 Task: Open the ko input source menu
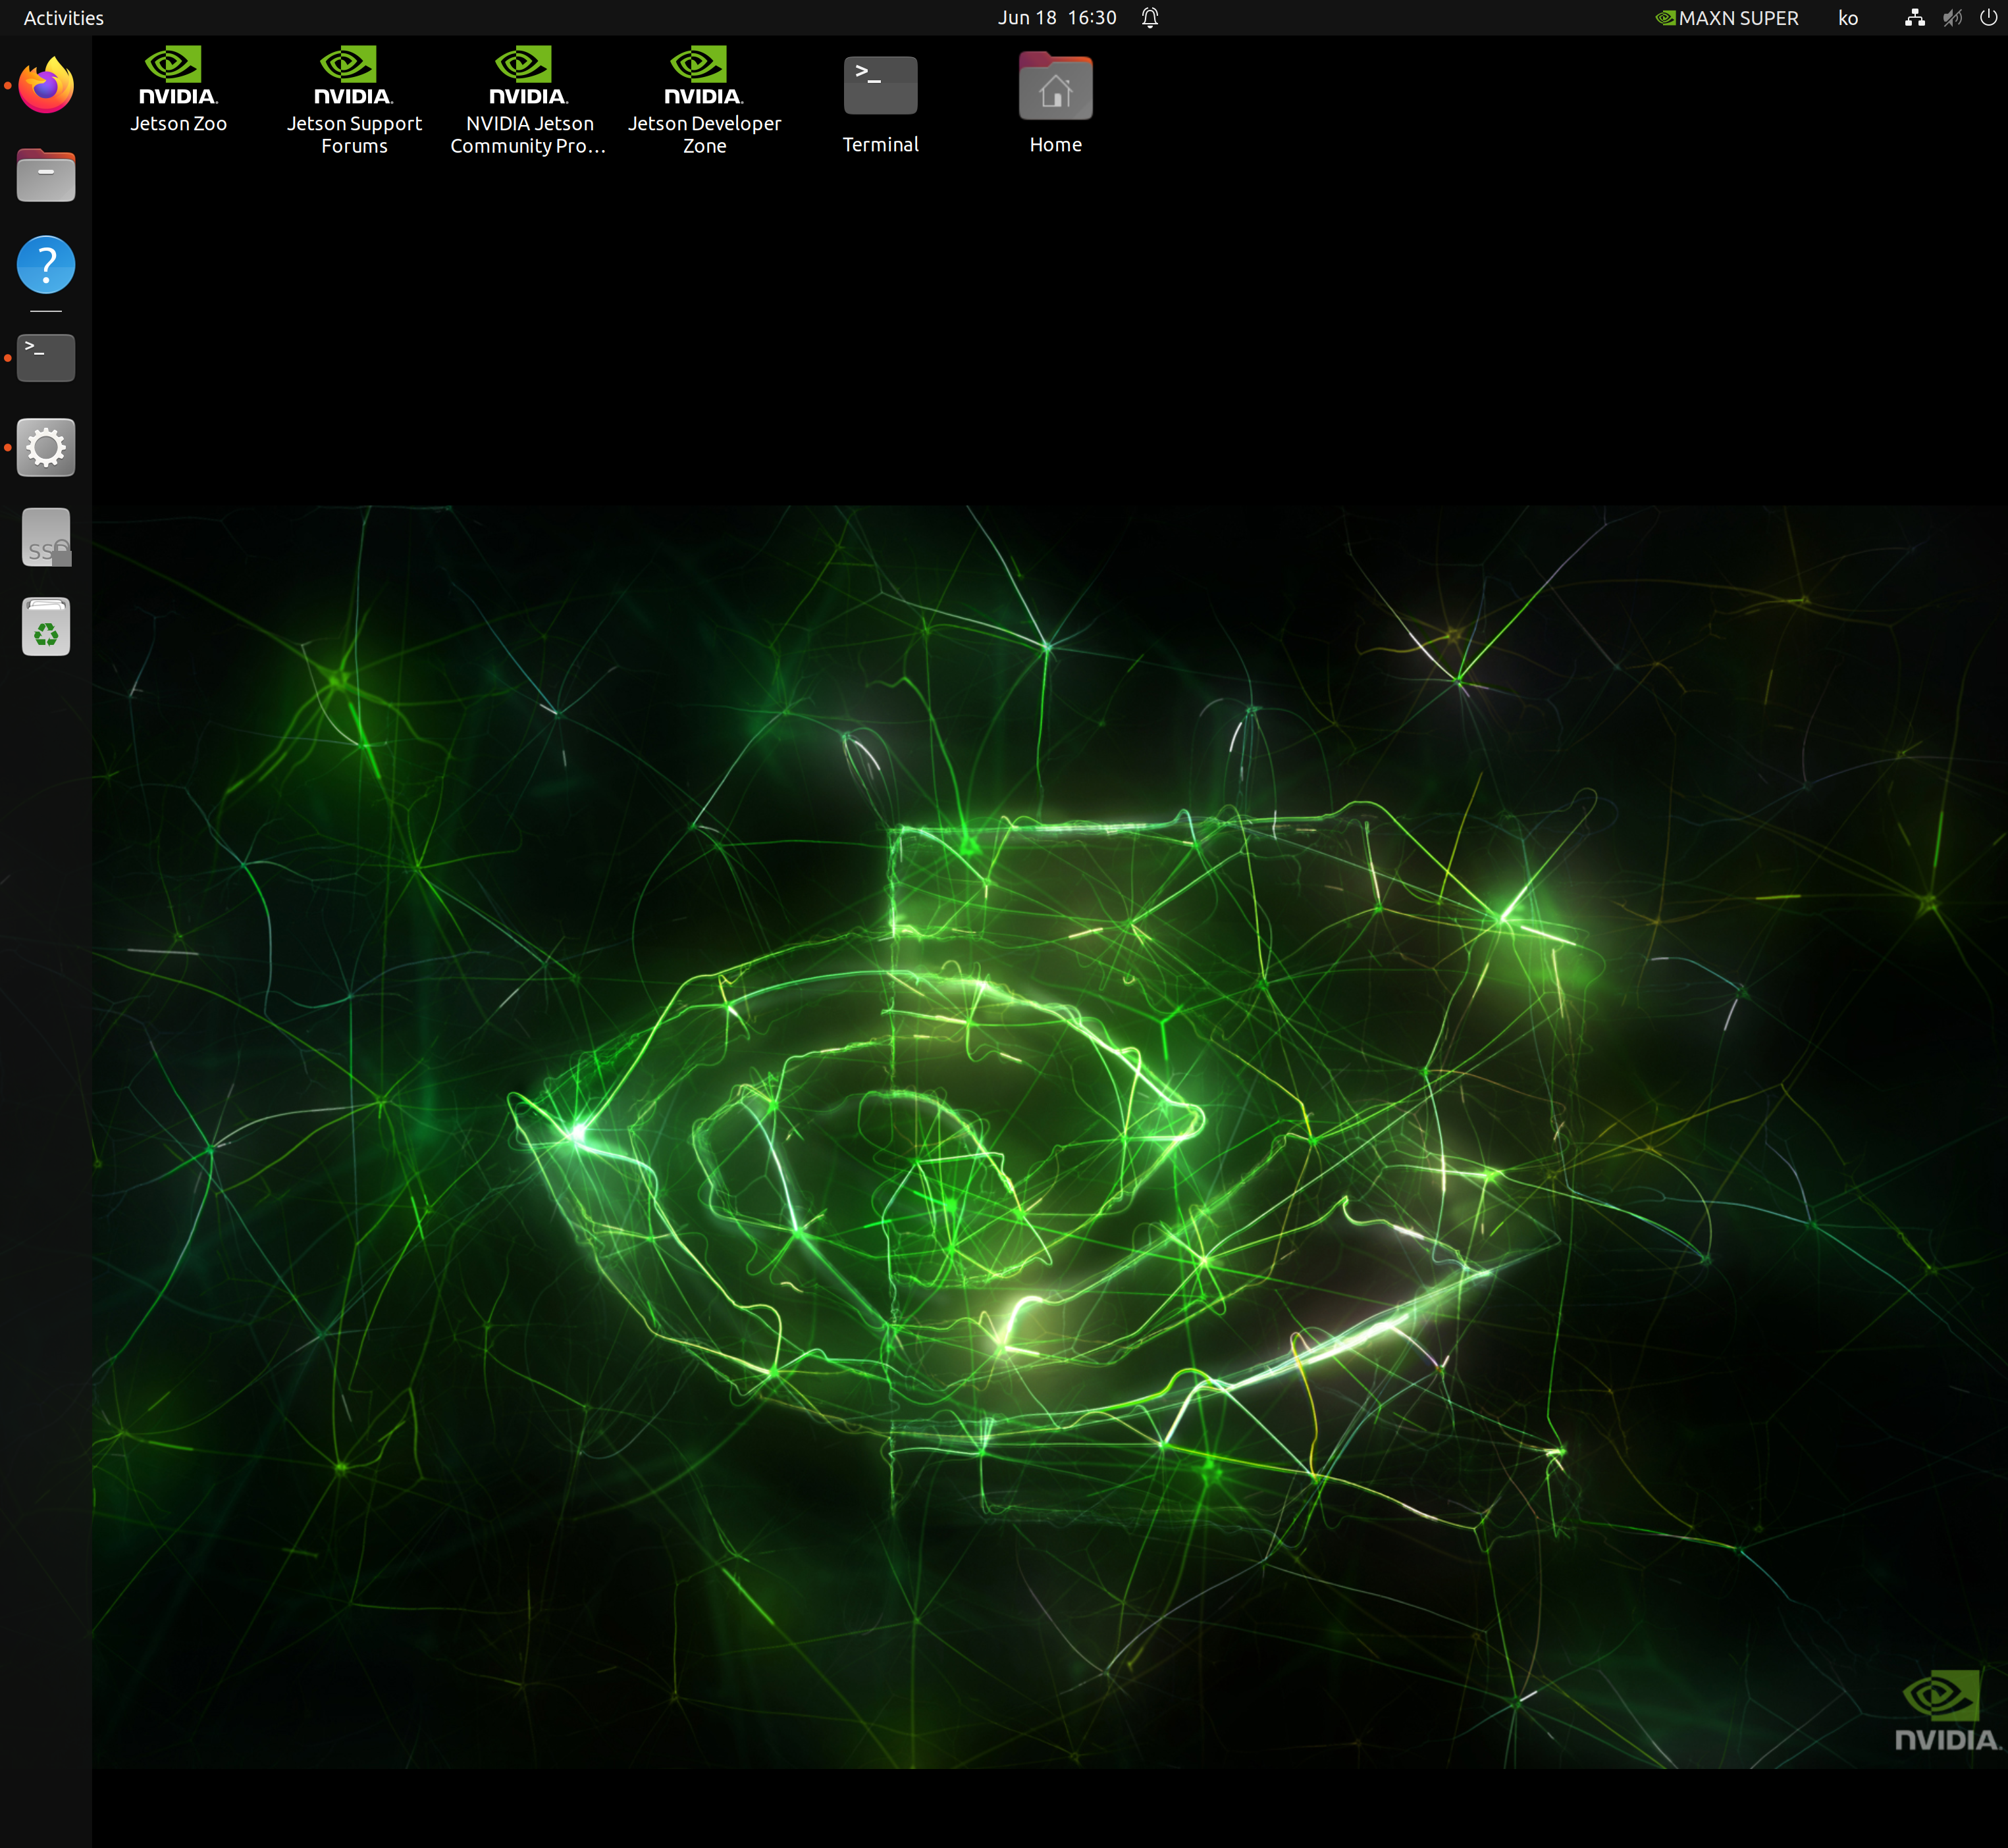pyautogui.click(x=1848, y=18)
